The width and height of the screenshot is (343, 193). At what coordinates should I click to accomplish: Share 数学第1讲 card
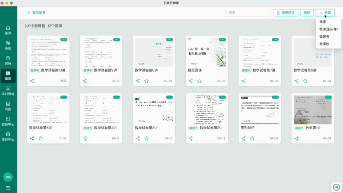pyautogui.click(x=297, y=138)
